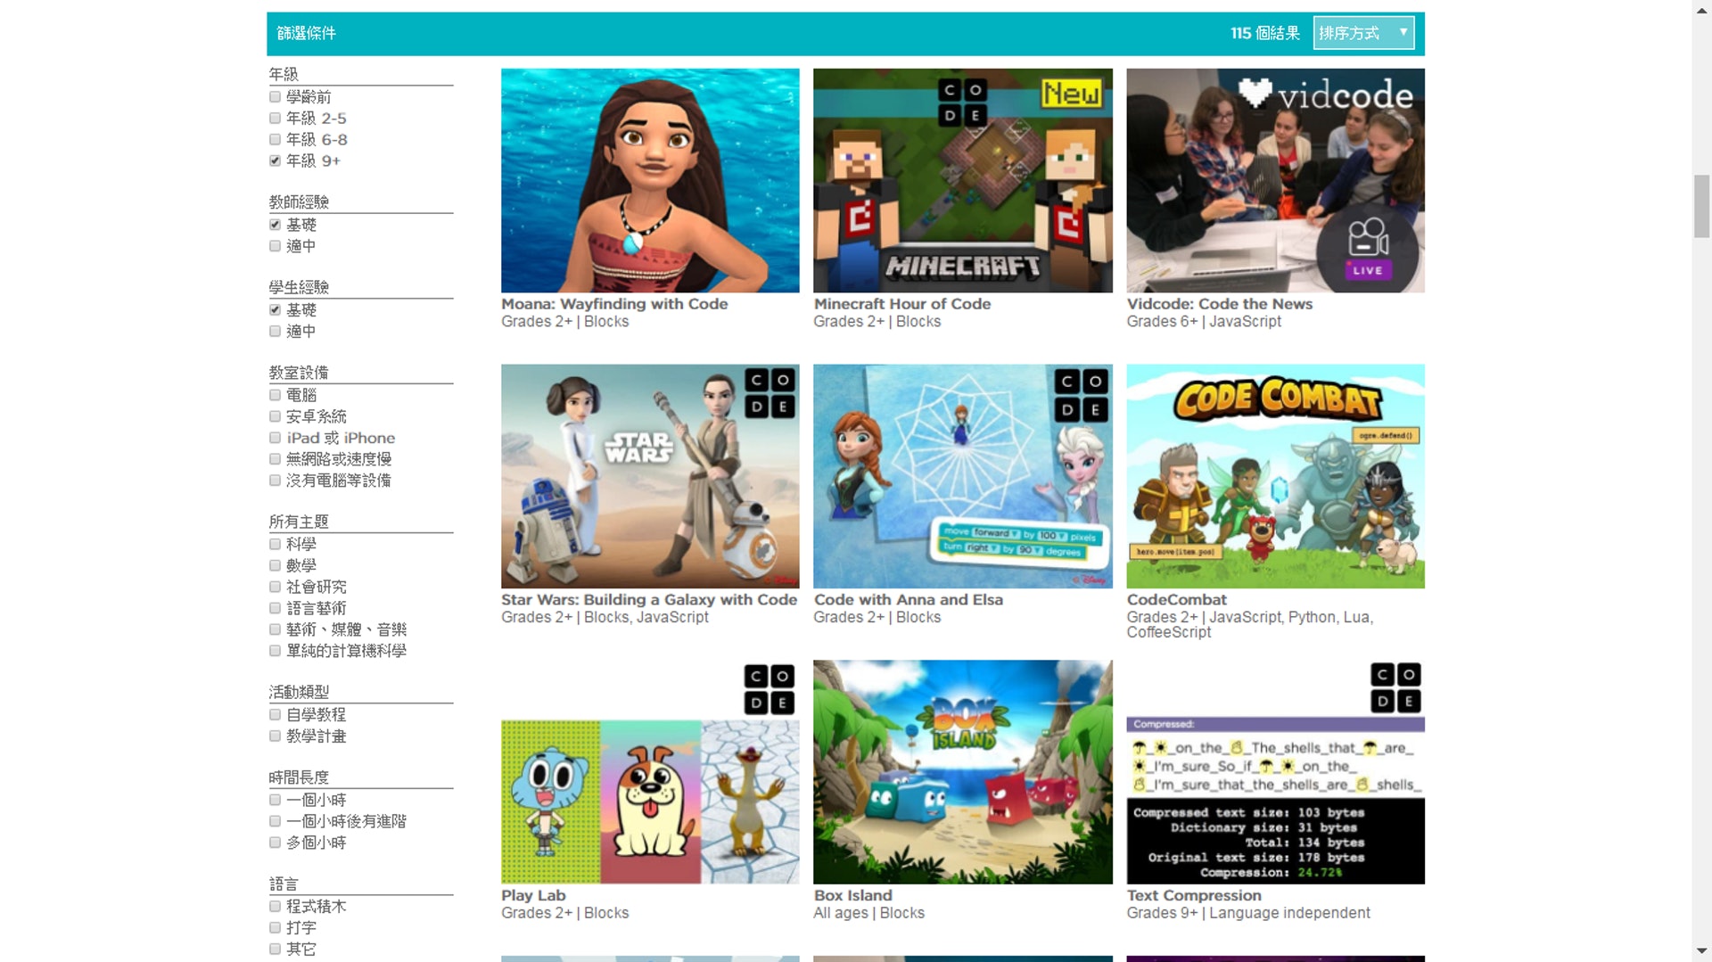Uncheck 基礎 under 教師經驗
The width and height of the screenshot is (1712, 962).
[275, 225]
